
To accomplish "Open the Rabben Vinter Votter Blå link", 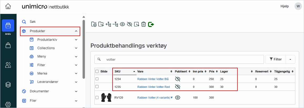I will point(153,79).
